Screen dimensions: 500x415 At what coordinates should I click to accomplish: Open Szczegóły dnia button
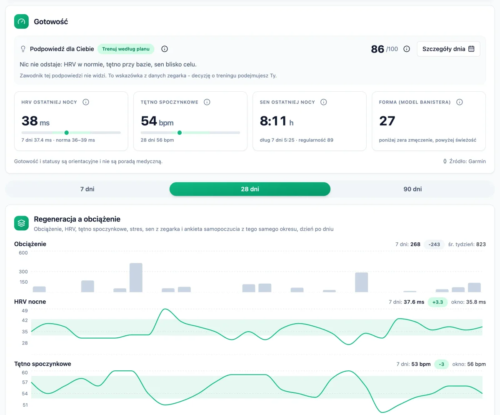448,49
